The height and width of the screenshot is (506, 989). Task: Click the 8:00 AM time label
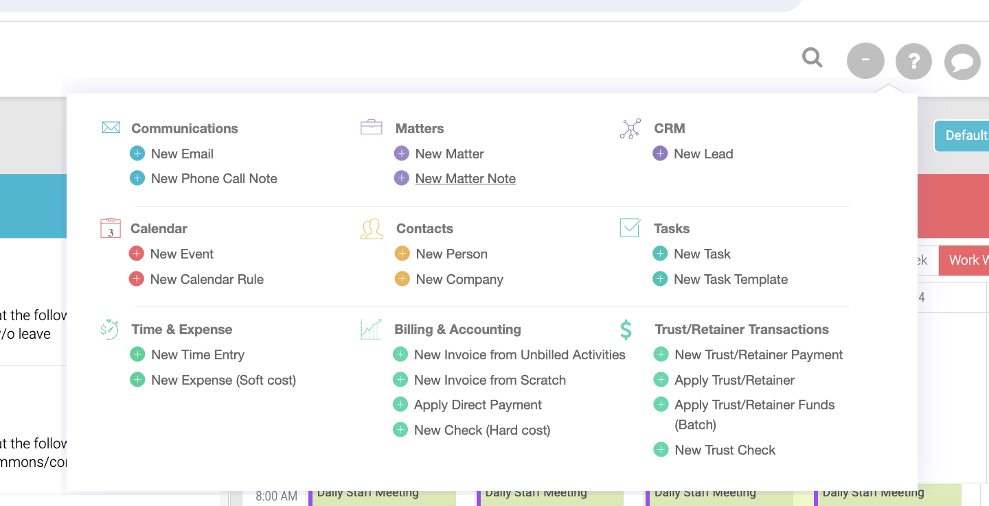[276, 496]
